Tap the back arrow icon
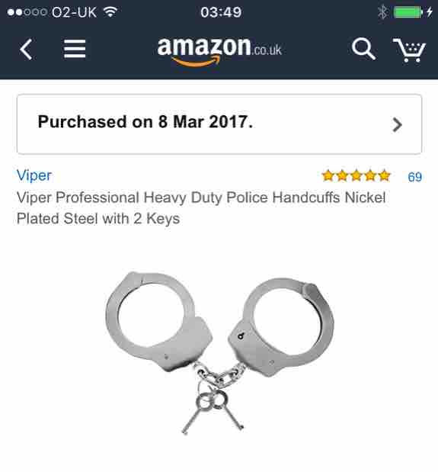 (x=26, y=49)
